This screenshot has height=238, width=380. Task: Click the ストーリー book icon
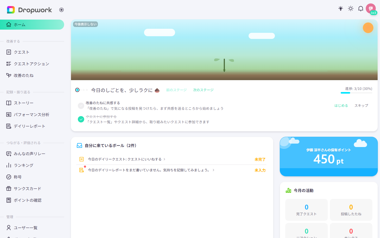tap(9, 103)
